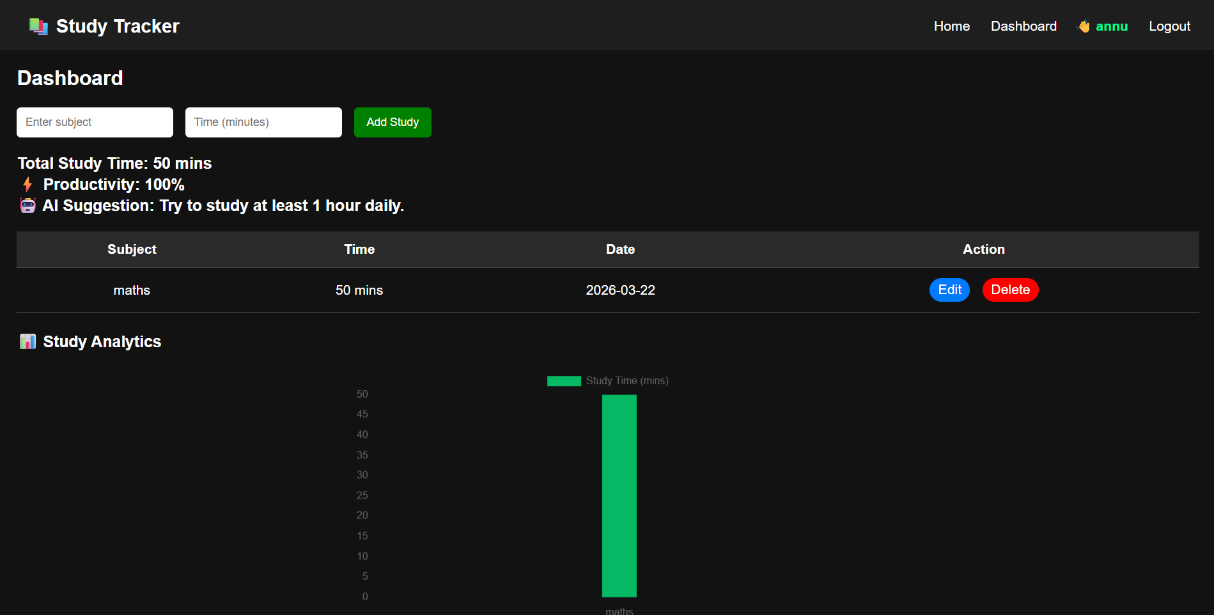1214x615 pixels.
Task: Delete the maths study entry
Action: point(1009,290)
